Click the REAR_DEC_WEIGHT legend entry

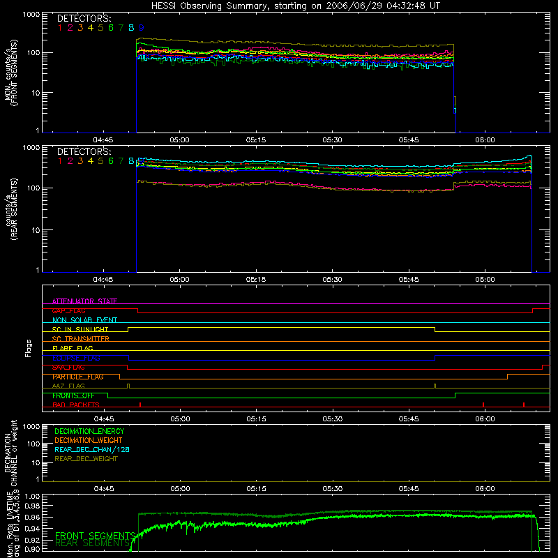[86, 459]
